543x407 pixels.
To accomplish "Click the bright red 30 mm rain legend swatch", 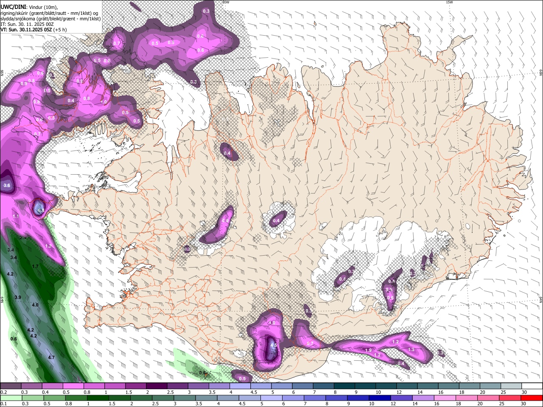I will tap(532, 398).
